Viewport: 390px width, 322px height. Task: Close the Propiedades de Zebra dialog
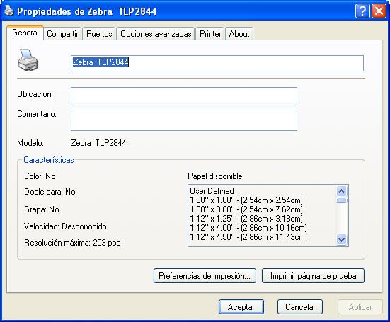[379, 11]
